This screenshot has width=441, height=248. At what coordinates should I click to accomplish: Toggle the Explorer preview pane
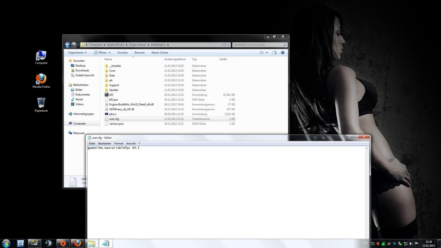click(x=274, y=53)
